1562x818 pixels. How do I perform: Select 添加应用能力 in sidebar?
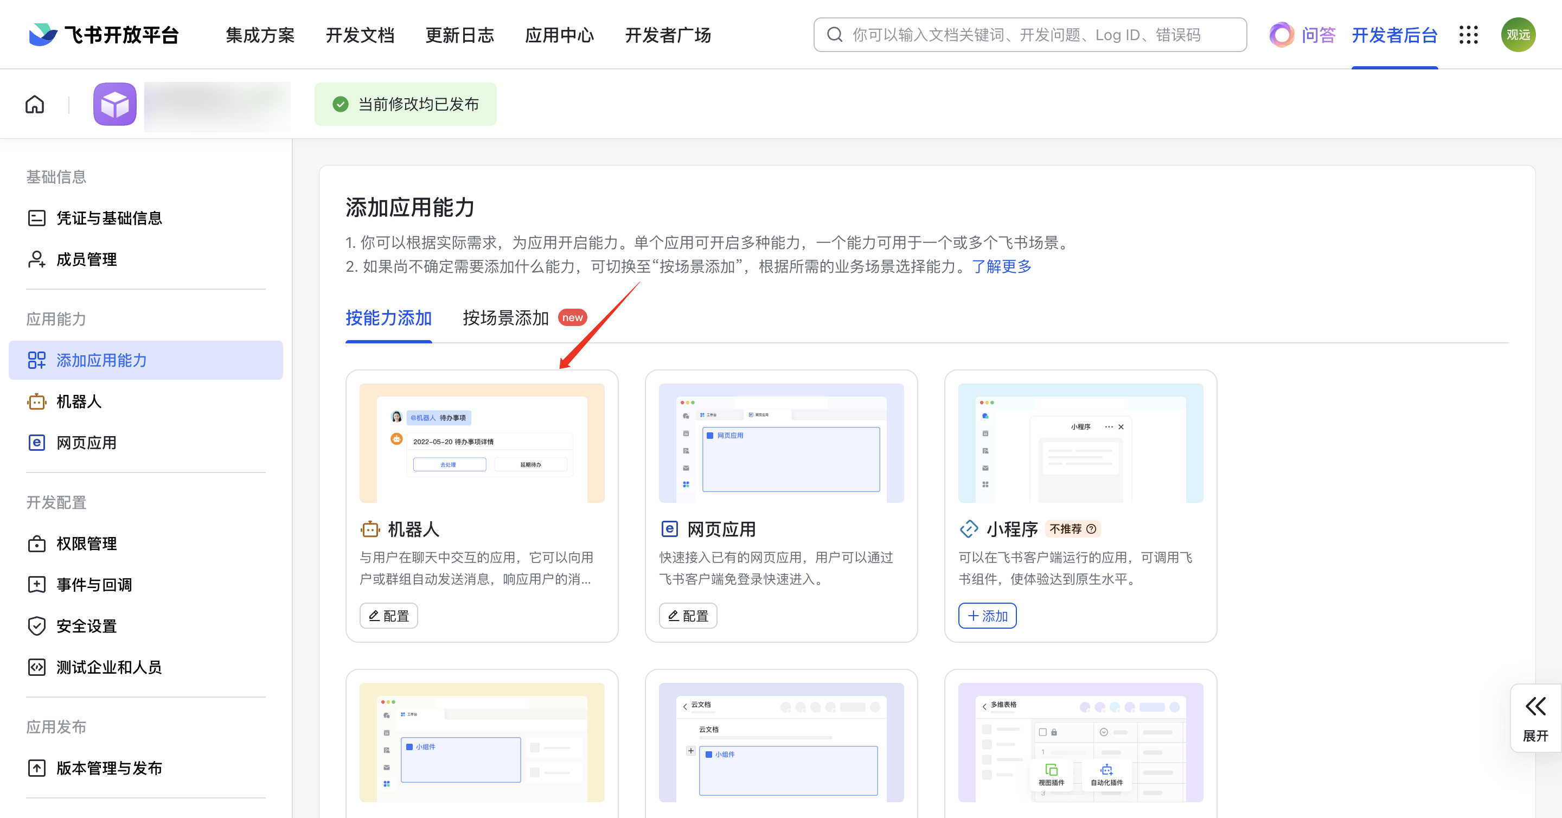(x=145, y=360)
